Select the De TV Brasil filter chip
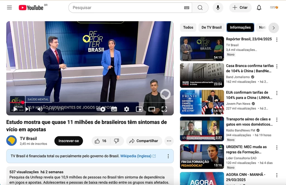The image size is (286, 185). click(211, 28)
